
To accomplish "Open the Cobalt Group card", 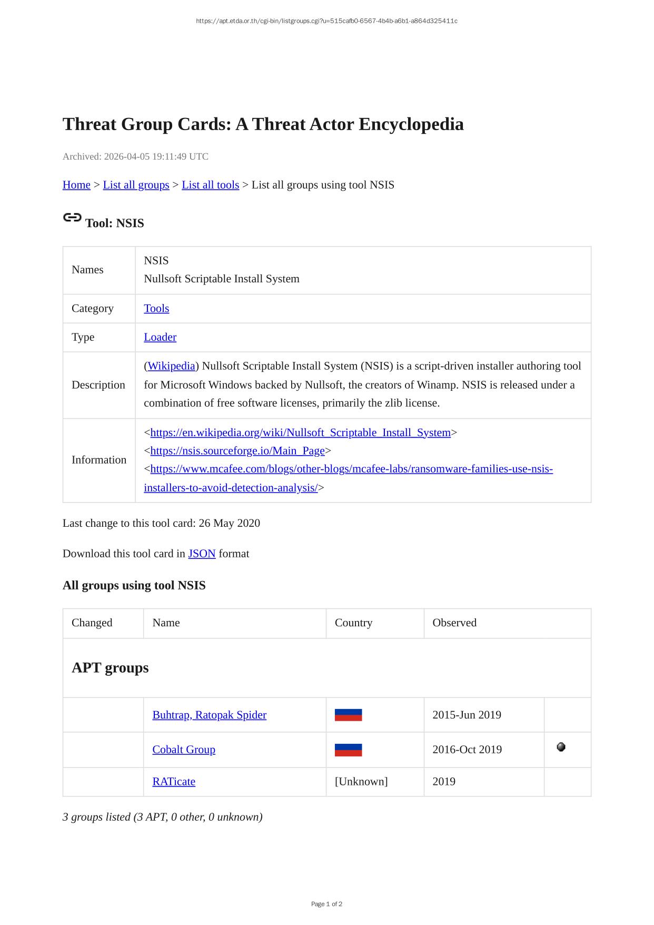I will [x=184, y=750].
